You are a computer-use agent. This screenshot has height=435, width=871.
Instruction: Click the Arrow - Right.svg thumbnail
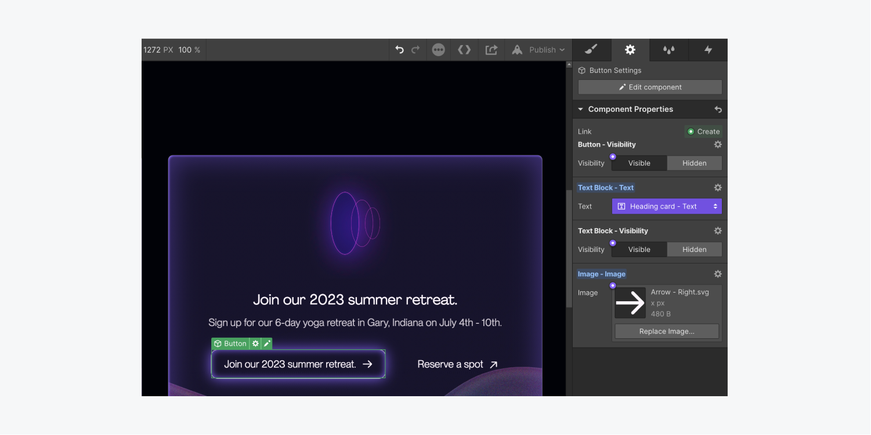[x=630, y=303]
